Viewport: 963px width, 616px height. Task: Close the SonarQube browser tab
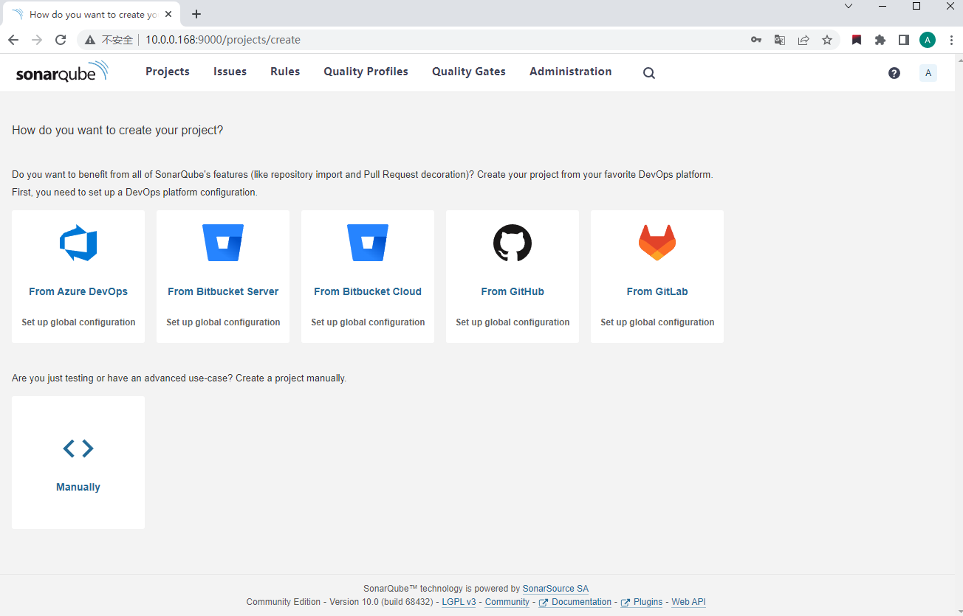(168, 14)
